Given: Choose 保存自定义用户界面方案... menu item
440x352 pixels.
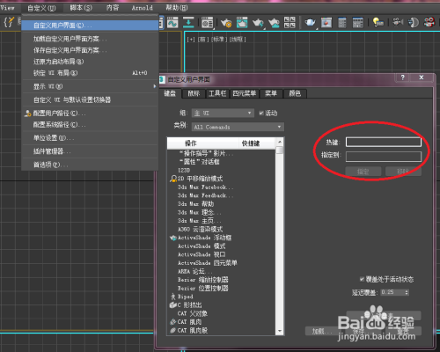Looking at the screenshot, I should (90, 50).
